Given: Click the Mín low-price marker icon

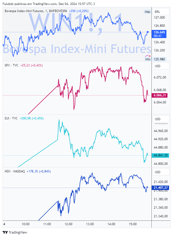Looking at the screenshot, I should 148,56.
